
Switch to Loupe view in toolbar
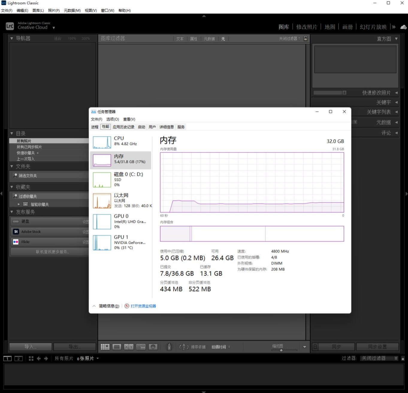117,347
